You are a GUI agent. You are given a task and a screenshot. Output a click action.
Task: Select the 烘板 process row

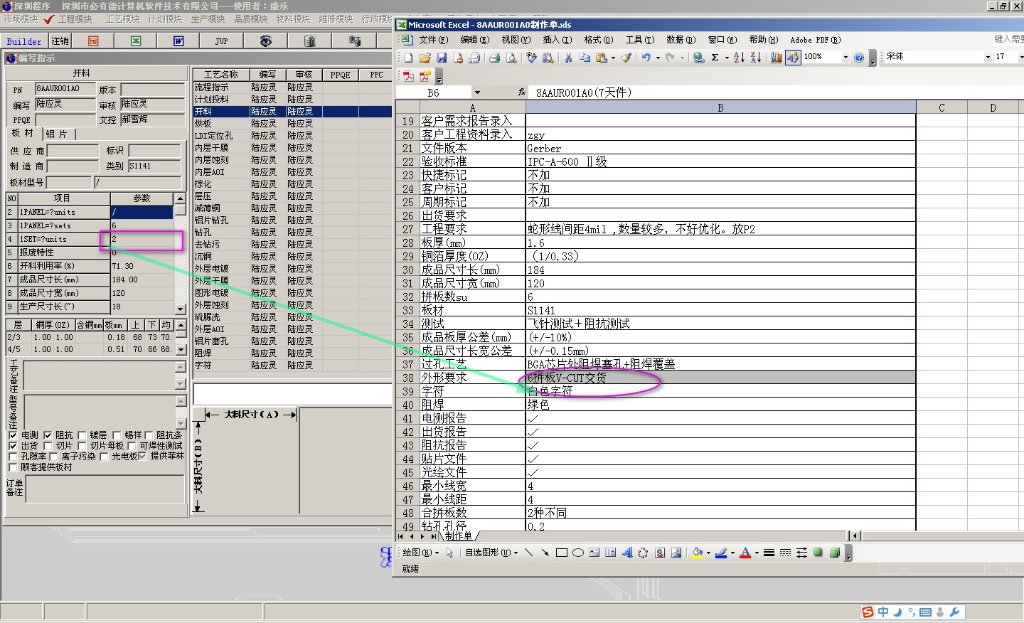pos(292,124)
